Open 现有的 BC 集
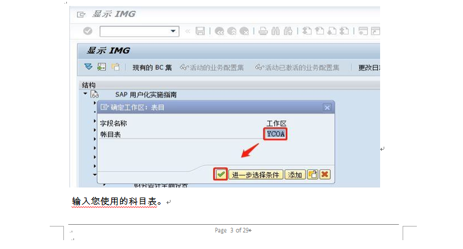Image resolution: width=463 pixels, height=249 pixels. point(152,67)
